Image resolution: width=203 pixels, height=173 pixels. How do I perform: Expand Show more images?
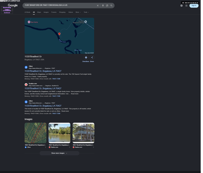pyautogui.click(x=59, y=153)
